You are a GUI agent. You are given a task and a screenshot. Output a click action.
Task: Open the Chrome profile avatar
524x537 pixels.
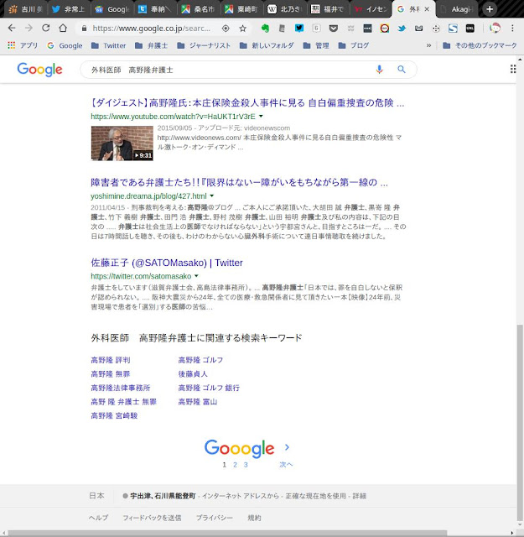495,29
